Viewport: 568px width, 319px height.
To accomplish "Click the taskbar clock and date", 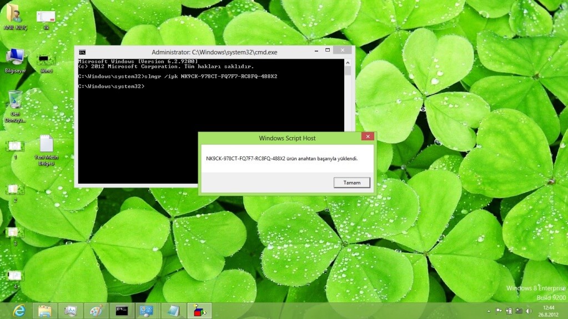I will [x=549, y=311].
